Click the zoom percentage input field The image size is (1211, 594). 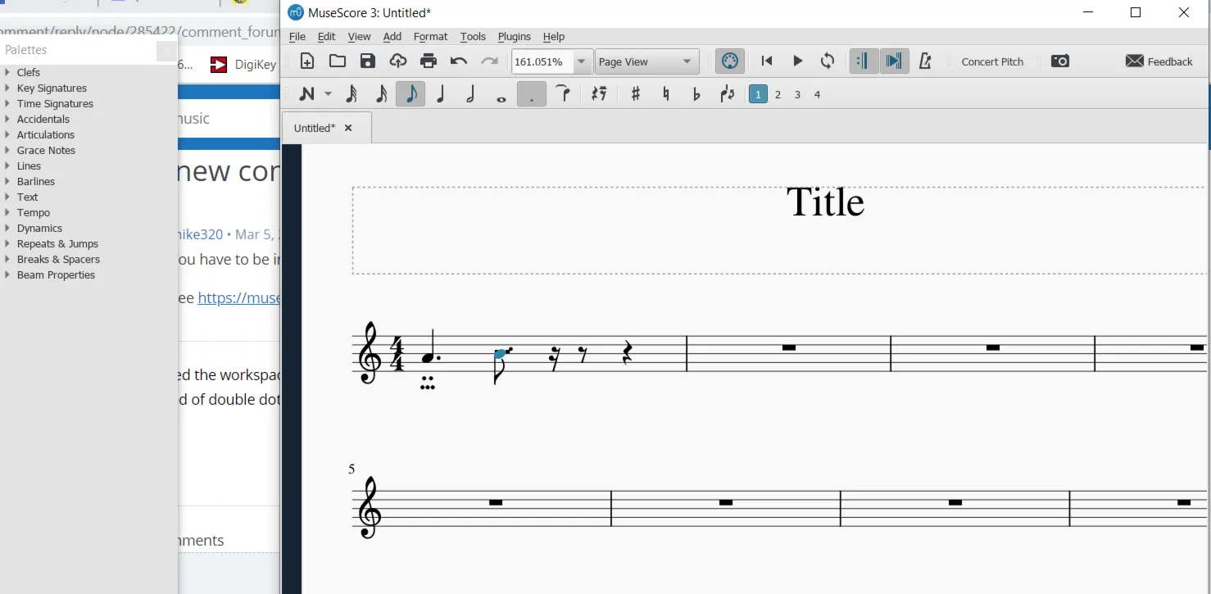point(541,62)
